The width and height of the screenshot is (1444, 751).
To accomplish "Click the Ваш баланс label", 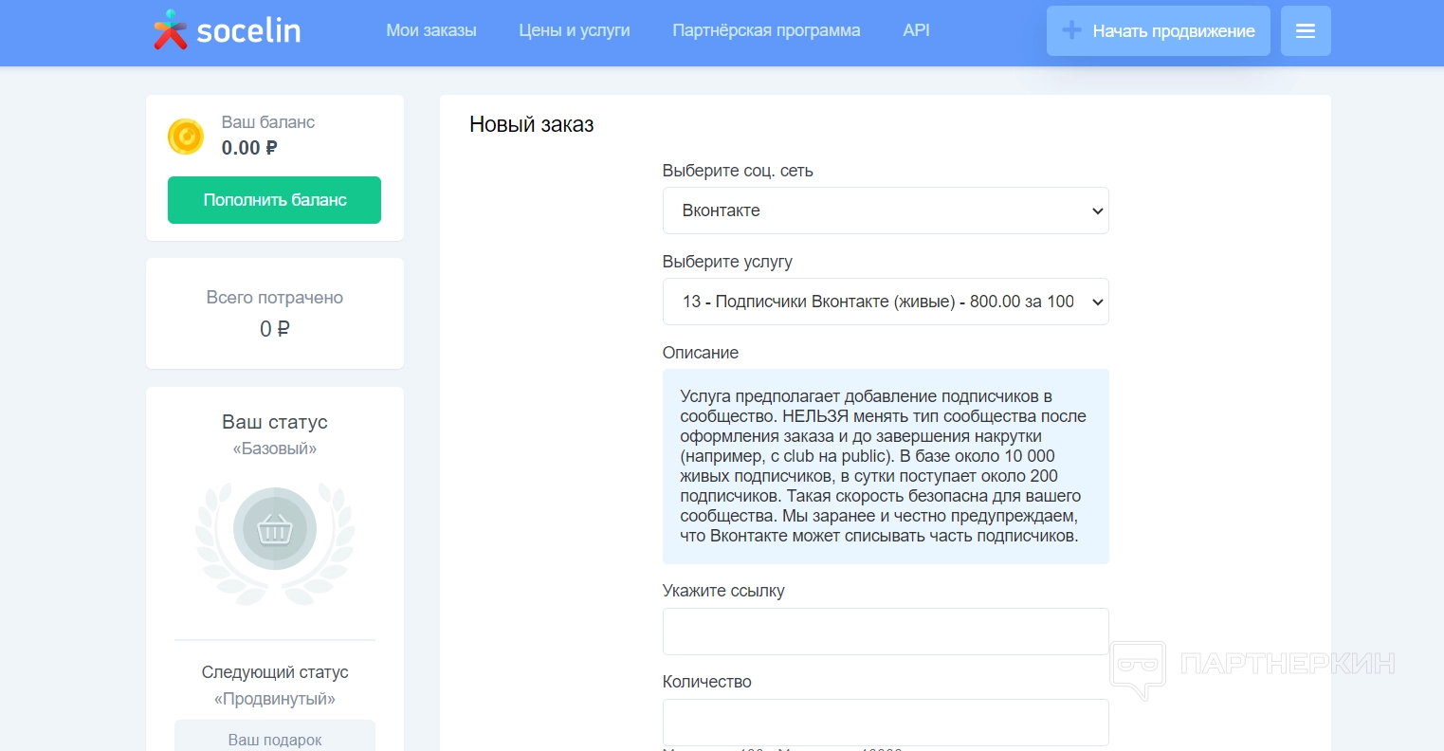I will point(268,122).
